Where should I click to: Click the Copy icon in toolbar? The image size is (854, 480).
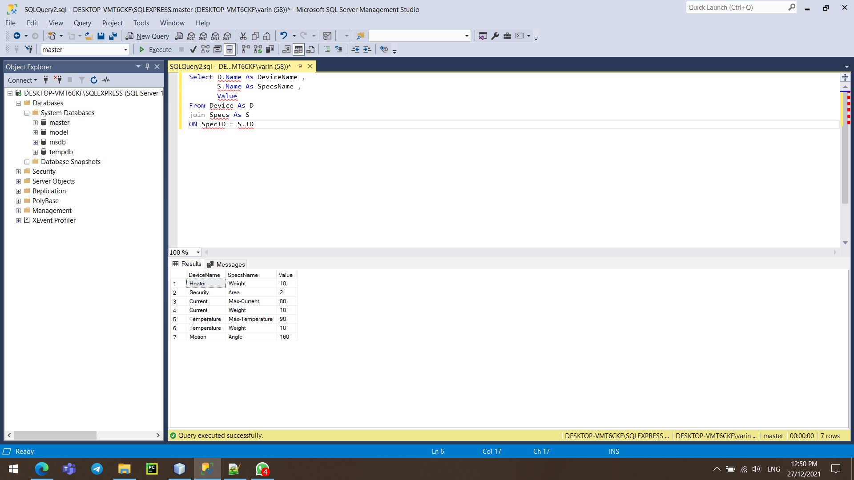[255, 36]
